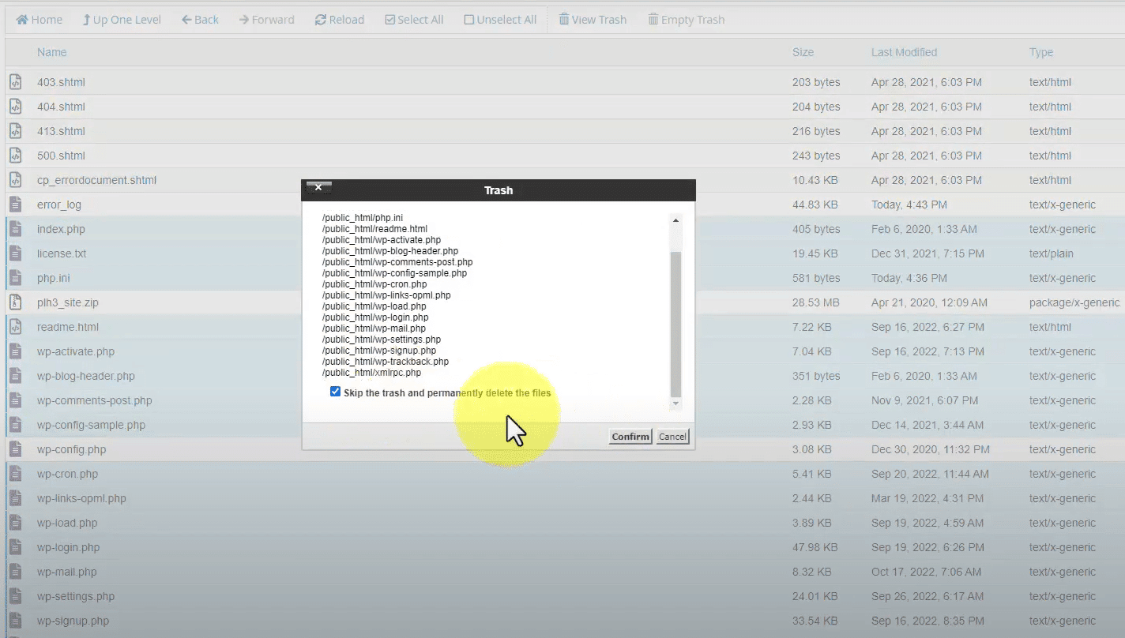This screenshot has width=1125, height=638.
Task: Click the 403.shtml file icon
Action: (15, 82)
